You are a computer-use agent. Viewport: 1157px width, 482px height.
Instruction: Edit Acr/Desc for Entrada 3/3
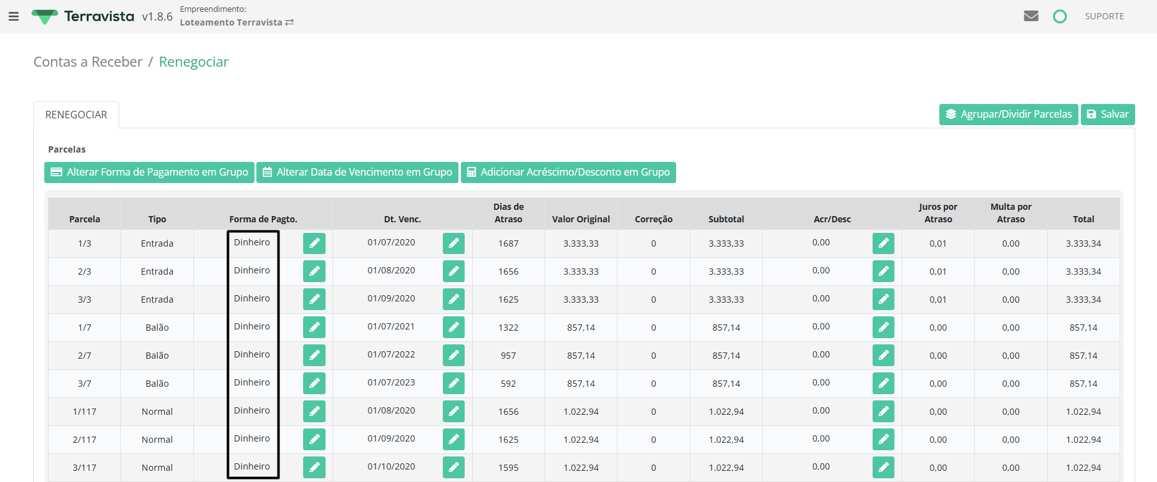click(x=883, y=300)
